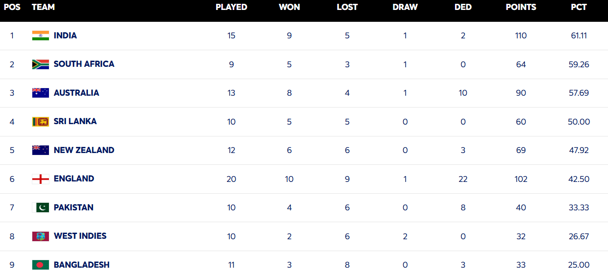
Task: Click the South Africa flag icon
Action: click(40, 64)
